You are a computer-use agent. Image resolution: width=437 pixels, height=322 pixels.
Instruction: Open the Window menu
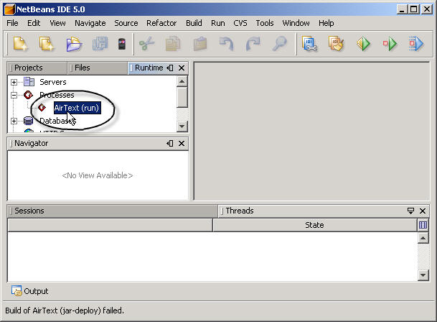tap(296, 23)
